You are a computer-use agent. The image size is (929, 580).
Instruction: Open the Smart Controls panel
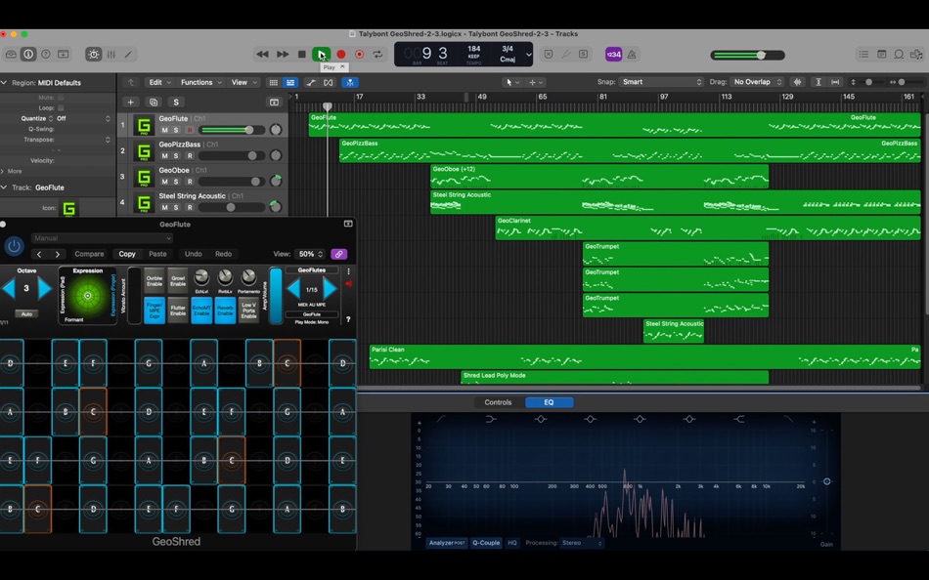pos(93,55)
